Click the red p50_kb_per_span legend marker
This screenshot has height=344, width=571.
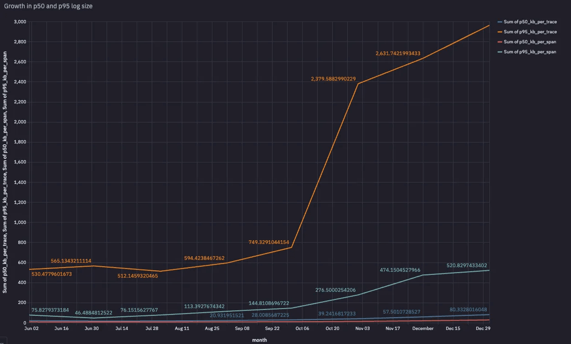(501, 41)
